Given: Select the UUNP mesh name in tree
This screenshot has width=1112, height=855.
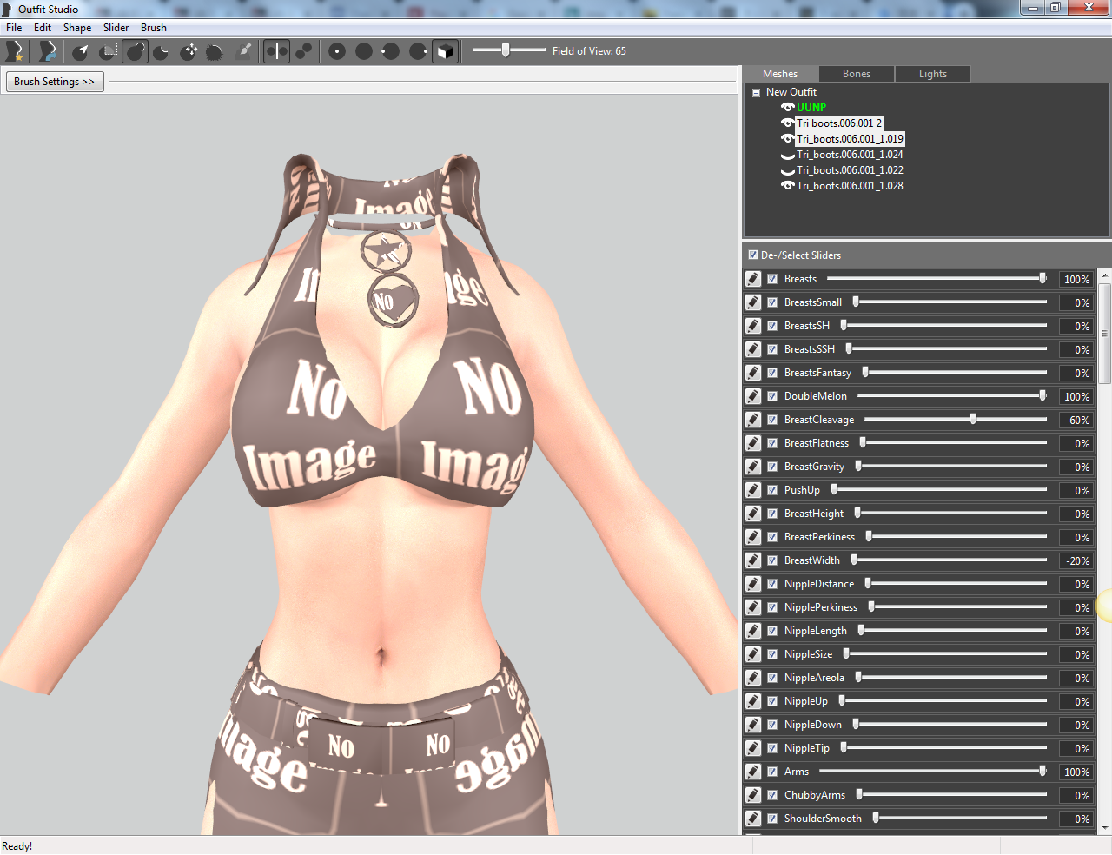Looking at the screenshot, I should pos(811,108).
